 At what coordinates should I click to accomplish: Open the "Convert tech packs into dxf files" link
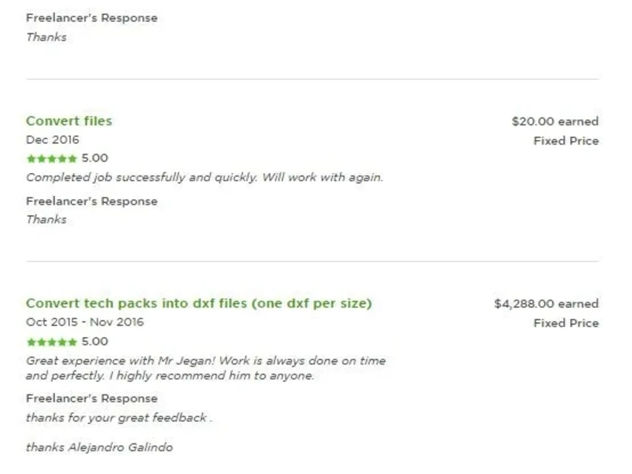[x=198, y=304]
